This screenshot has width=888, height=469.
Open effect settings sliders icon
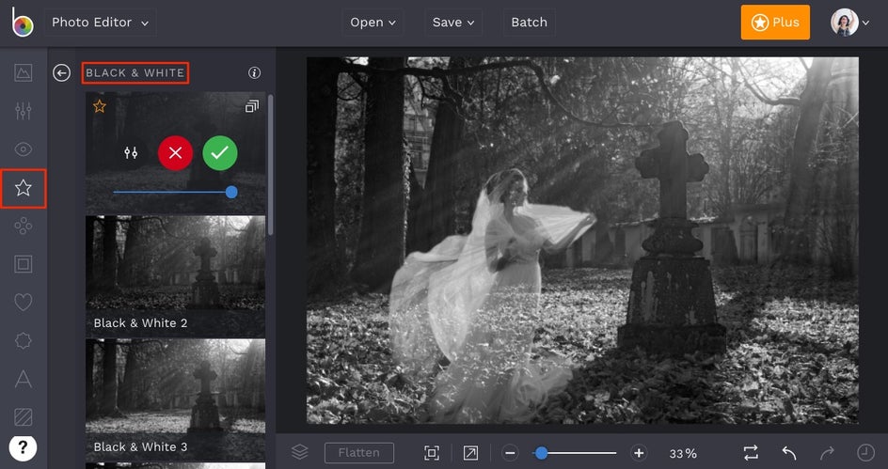pyautogui.click(x=131, y=152)
